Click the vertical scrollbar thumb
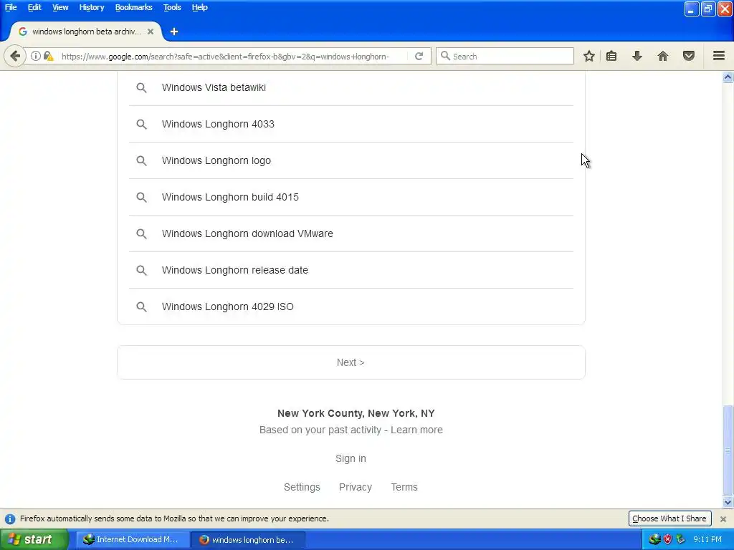This screenshot has width=734, height=550. (x=728, y=450)
